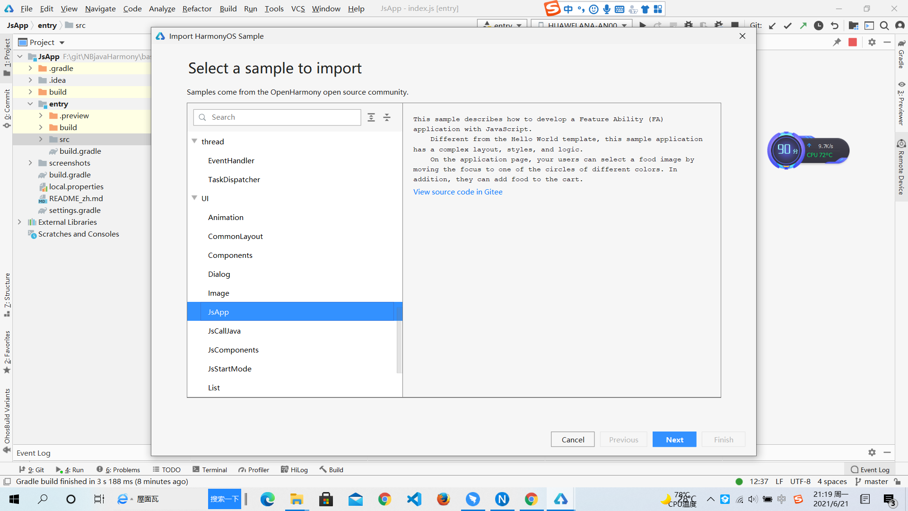This screenshot has width=908, height=511.
Task: Click the Git rollback icon
Action: tap(835, 26)
